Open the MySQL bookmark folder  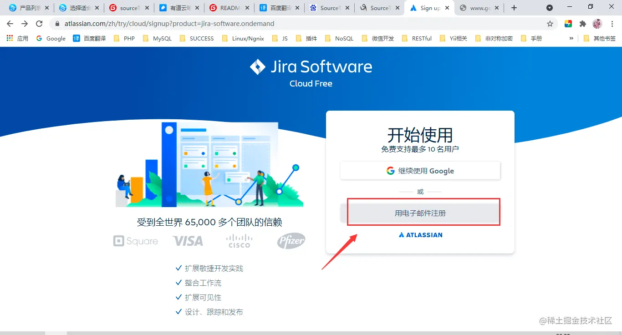coord(157,39)
